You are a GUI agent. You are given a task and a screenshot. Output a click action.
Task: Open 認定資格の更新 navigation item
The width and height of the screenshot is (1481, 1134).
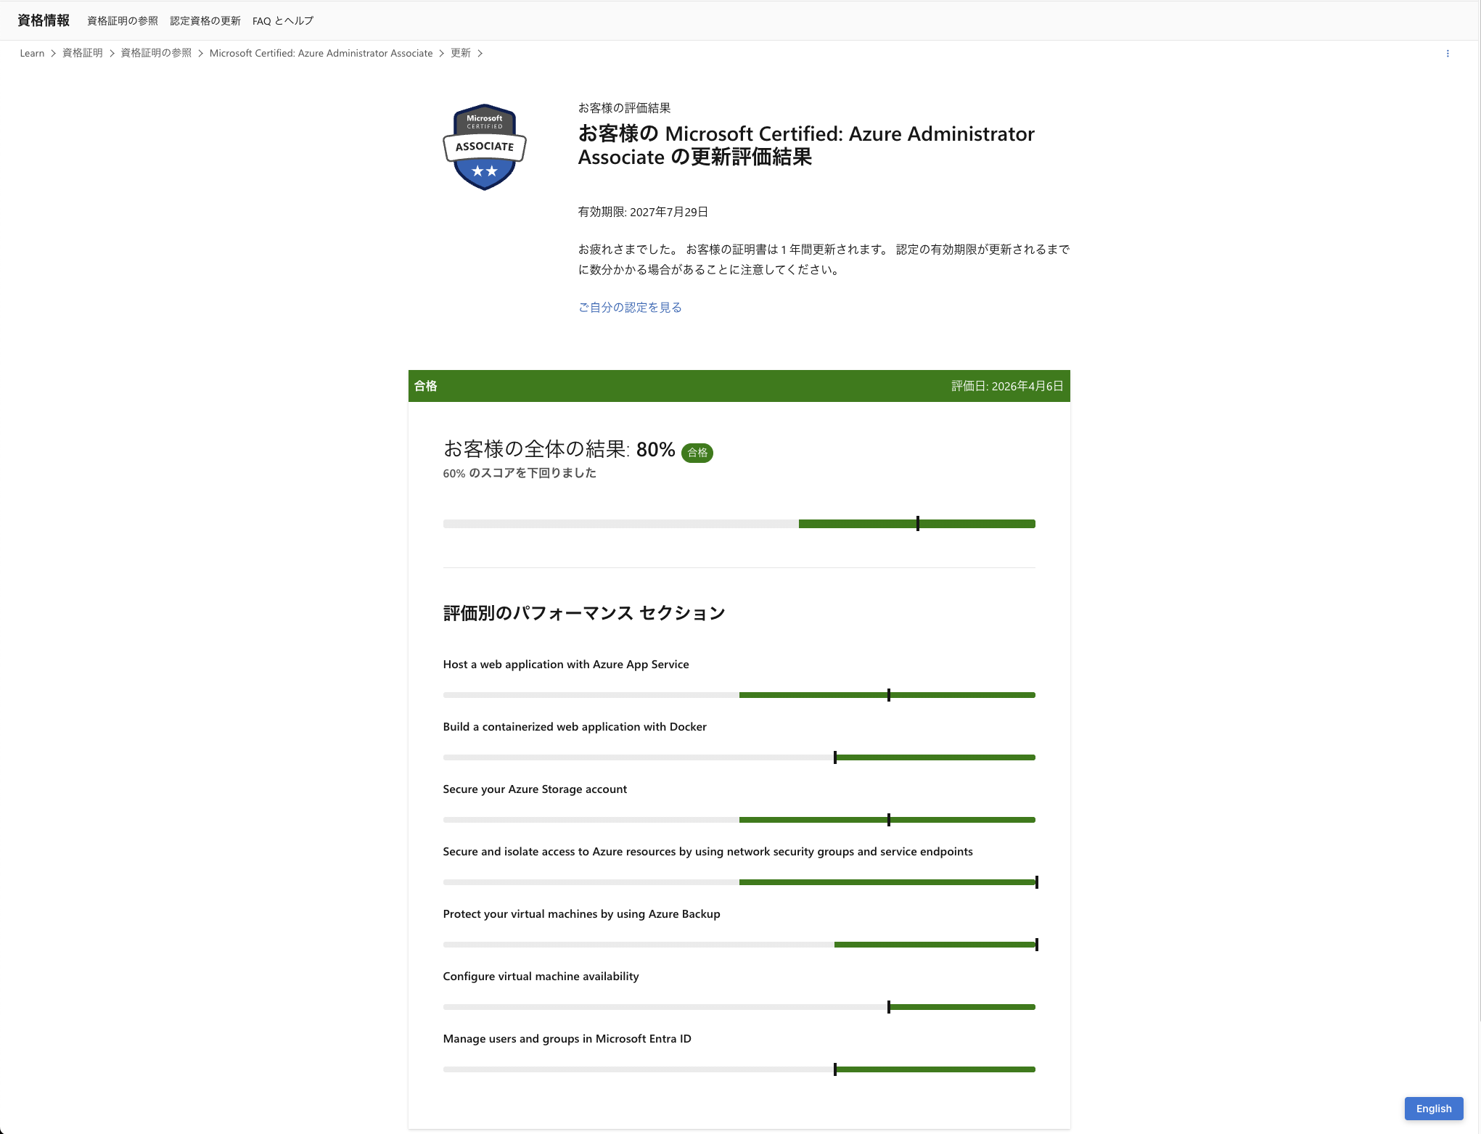pyautogui.click(x=205, y=21)
